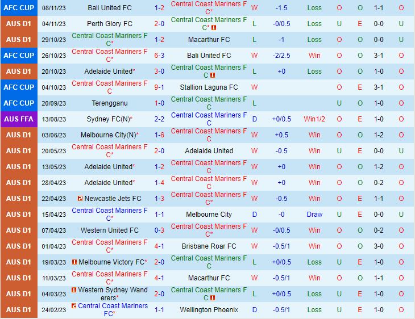The height and width of the screenshot is (319, 415).
Task: Click half-time score 3-0 on Brisbane Roar row
Action: (379, 246)
